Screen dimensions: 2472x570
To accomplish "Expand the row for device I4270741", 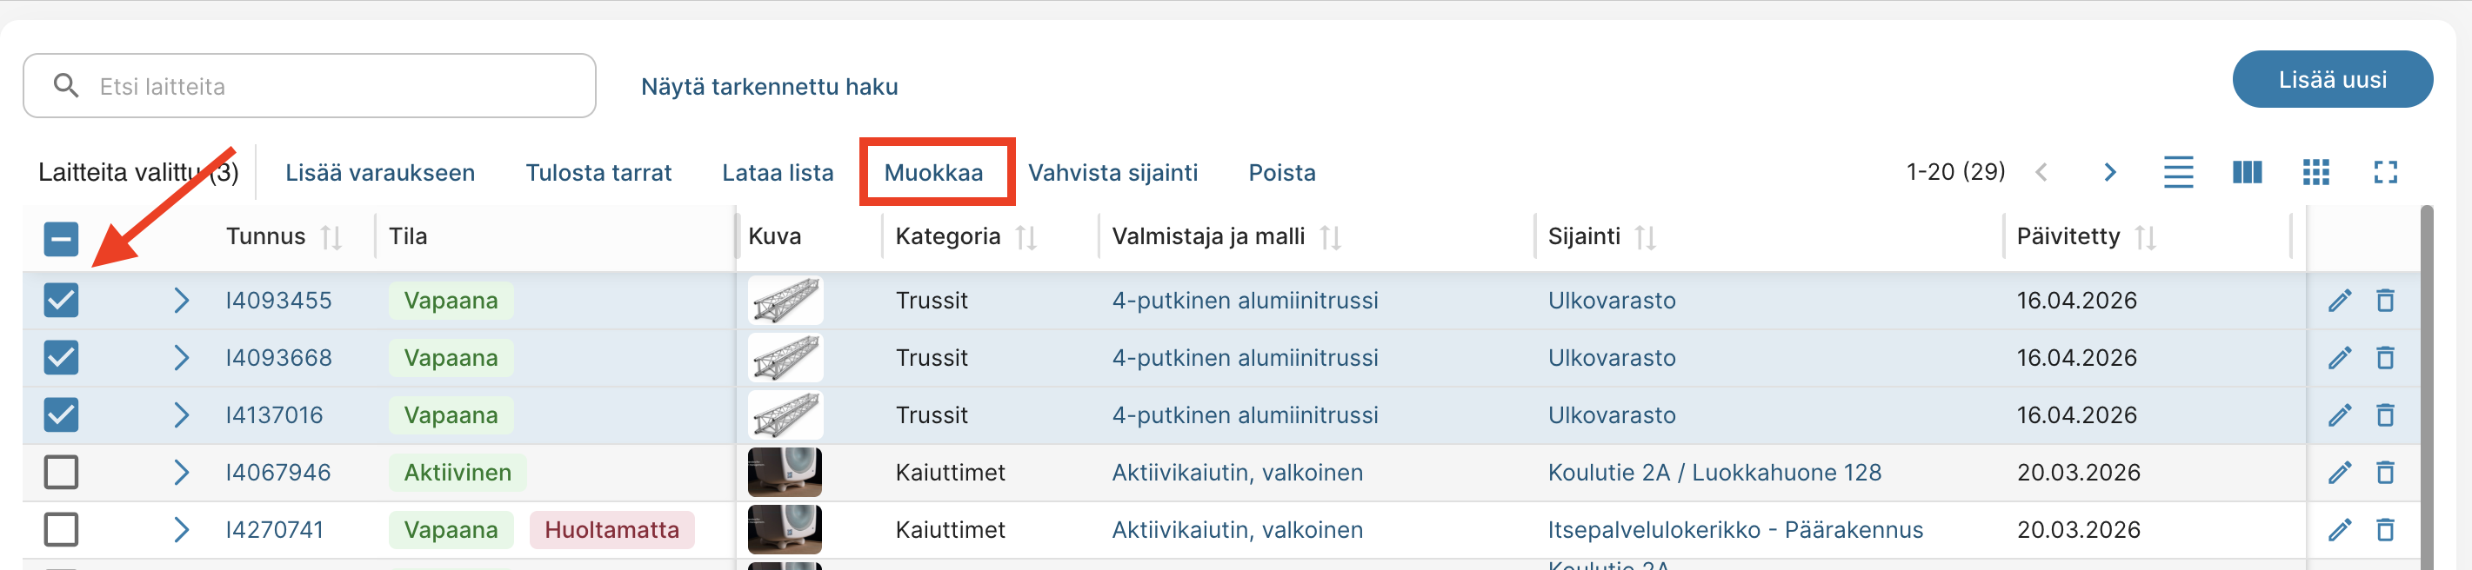I will click(x=182, y=530).
